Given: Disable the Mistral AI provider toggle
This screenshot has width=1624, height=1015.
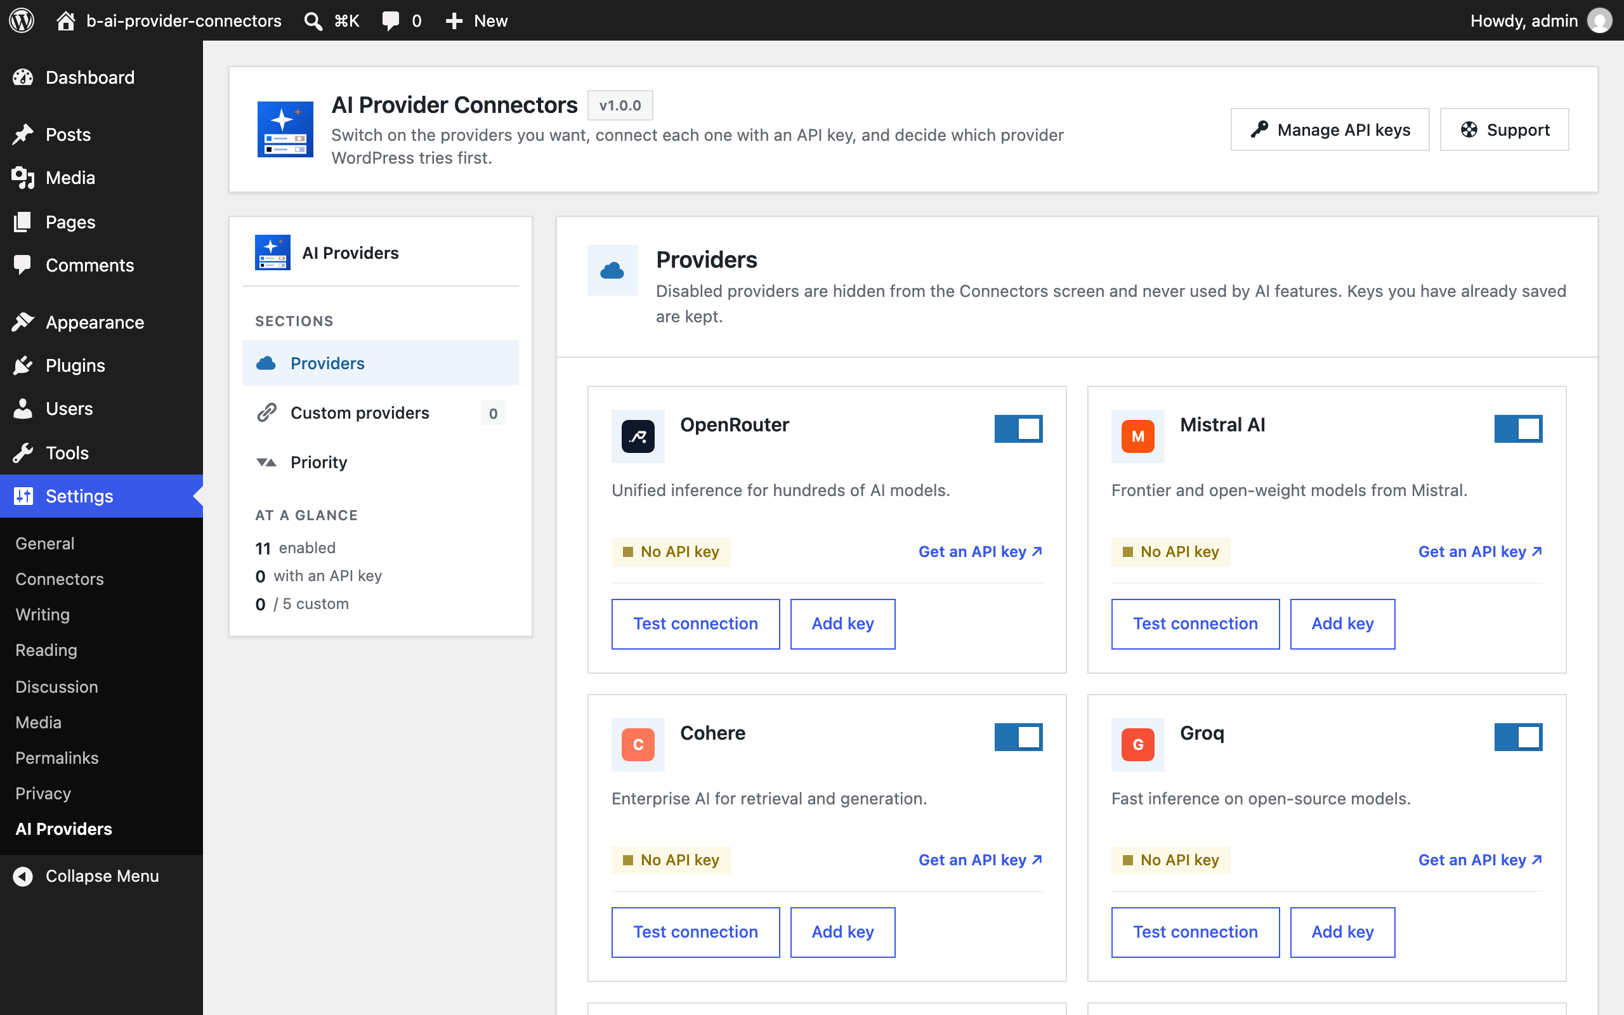Looking at the screenshot, I should click(x=1518, y=429).
